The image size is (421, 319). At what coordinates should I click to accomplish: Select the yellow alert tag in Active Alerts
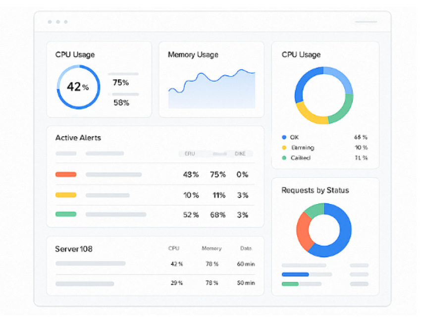coord(66,195)
